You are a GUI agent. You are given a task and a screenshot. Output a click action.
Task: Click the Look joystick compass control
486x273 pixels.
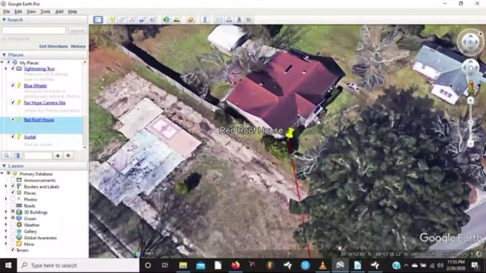[470, 42]
